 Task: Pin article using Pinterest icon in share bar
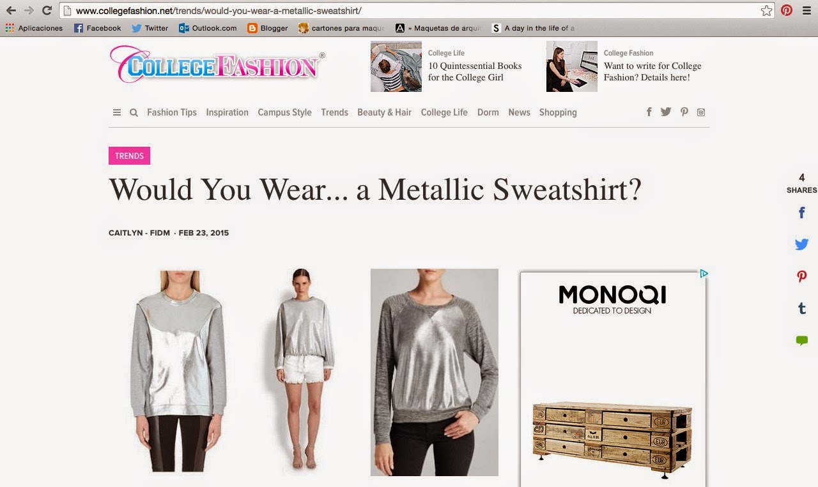pos(801,276)
